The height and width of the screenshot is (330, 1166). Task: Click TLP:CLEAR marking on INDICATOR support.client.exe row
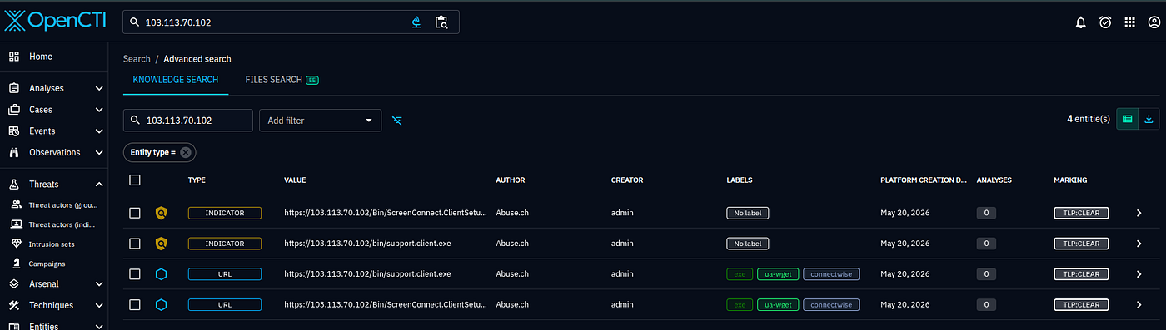tap(1081, 244)
